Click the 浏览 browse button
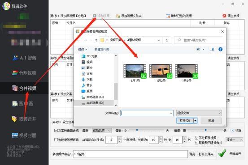248x165 pixels. pyautogui.click(x=192, y=154)
